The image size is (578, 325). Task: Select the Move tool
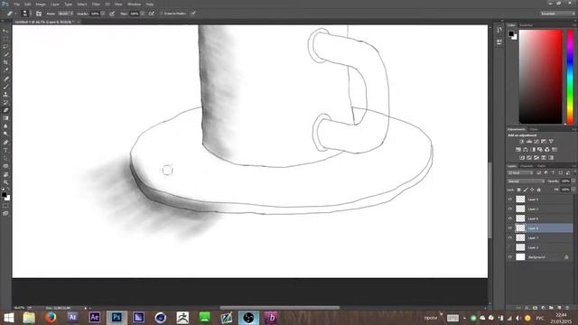click(5, 31)
